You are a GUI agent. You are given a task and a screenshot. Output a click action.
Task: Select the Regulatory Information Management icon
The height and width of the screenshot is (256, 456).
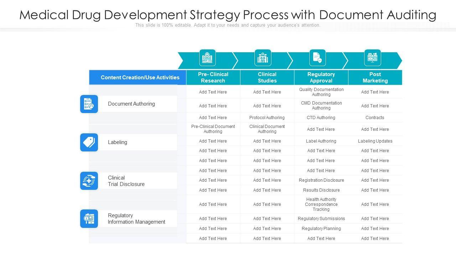click(89, 219)
